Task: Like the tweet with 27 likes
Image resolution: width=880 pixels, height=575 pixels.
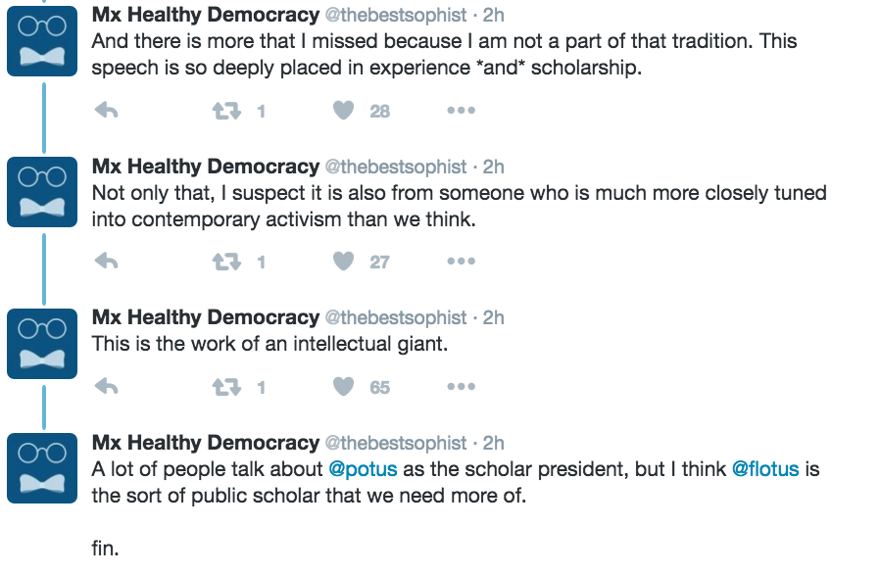Action: coord(343,262)
